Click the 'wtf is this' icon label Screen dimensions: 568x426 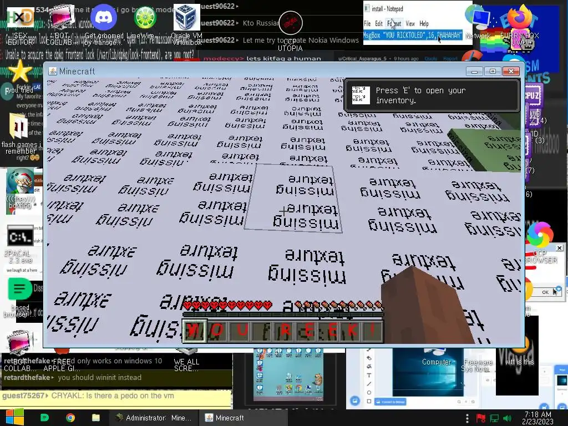(519, 362)
